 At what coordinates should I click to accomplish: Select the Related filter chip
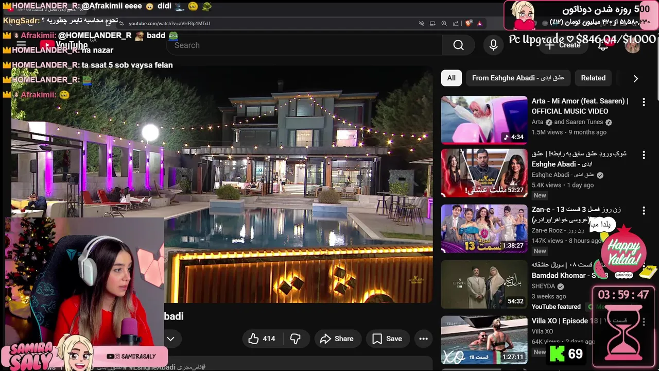[593, 78]
